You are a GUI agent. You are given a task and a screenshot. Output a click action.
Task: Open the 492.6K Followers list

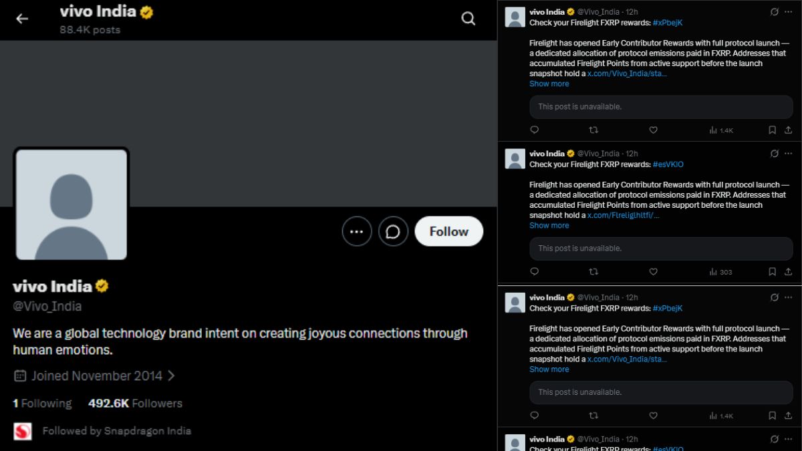click(x=135, y=404)
